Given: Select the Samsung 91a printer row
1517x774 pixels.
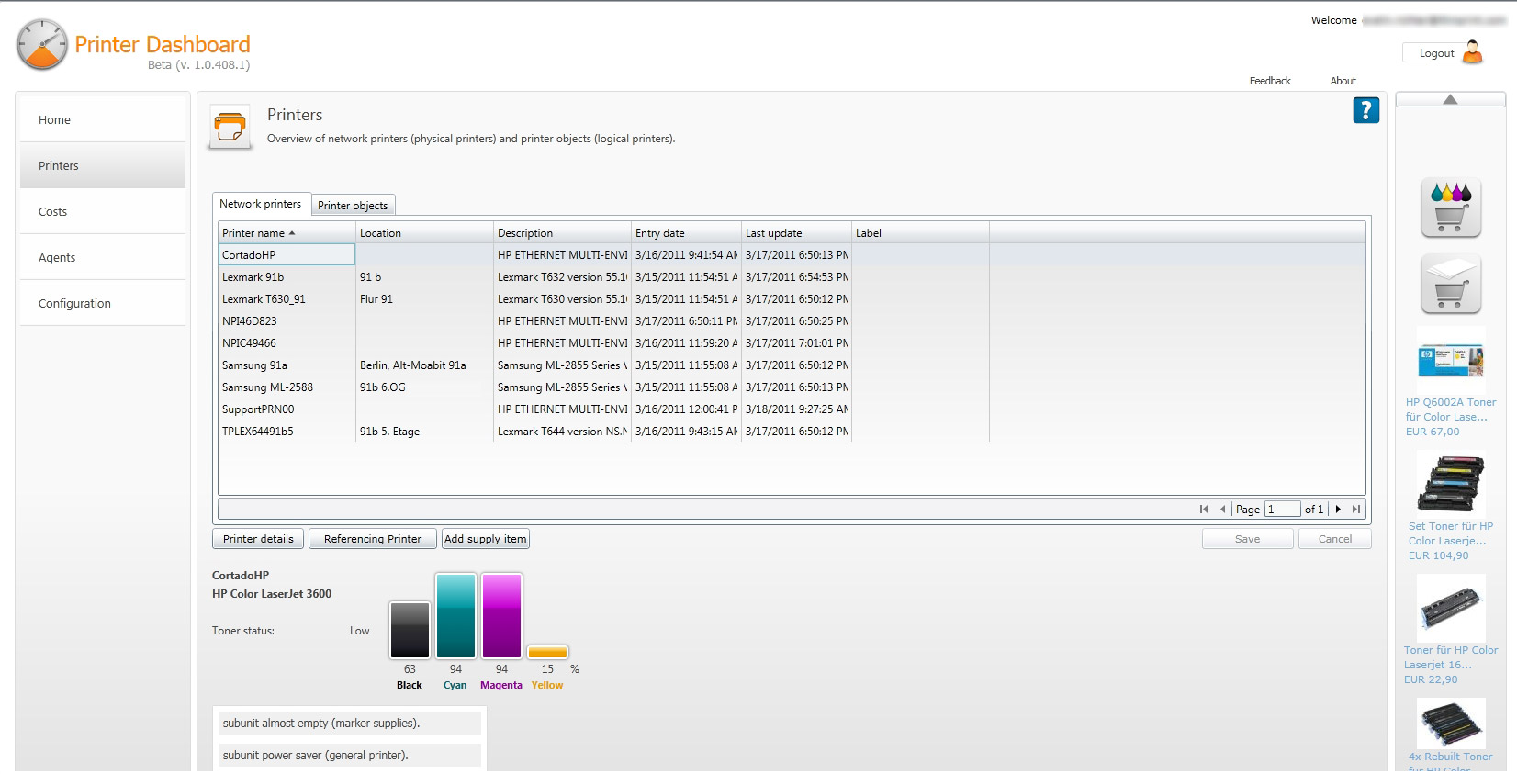Looking at the screenshot, I should tap(792, 365).
